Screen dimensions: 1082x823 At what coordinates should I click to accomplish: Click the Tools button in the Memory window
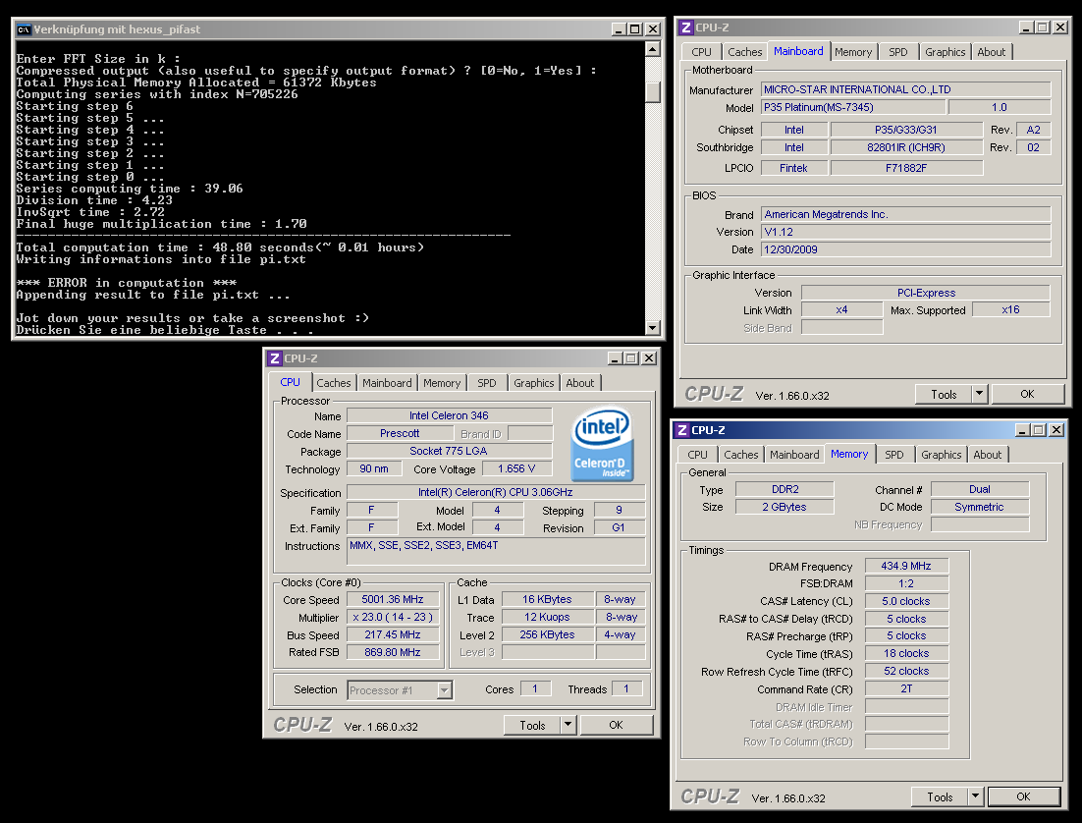click(940, 796)
